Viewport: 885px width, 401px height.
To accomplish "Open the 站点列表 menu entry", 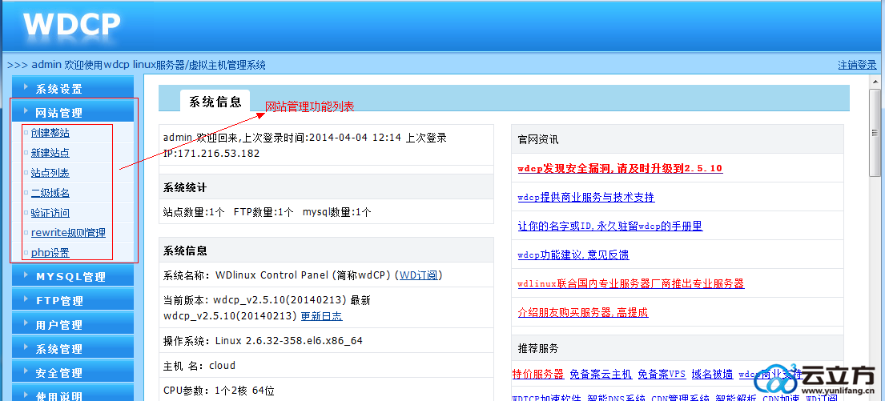I will click(x=50, y=173).
